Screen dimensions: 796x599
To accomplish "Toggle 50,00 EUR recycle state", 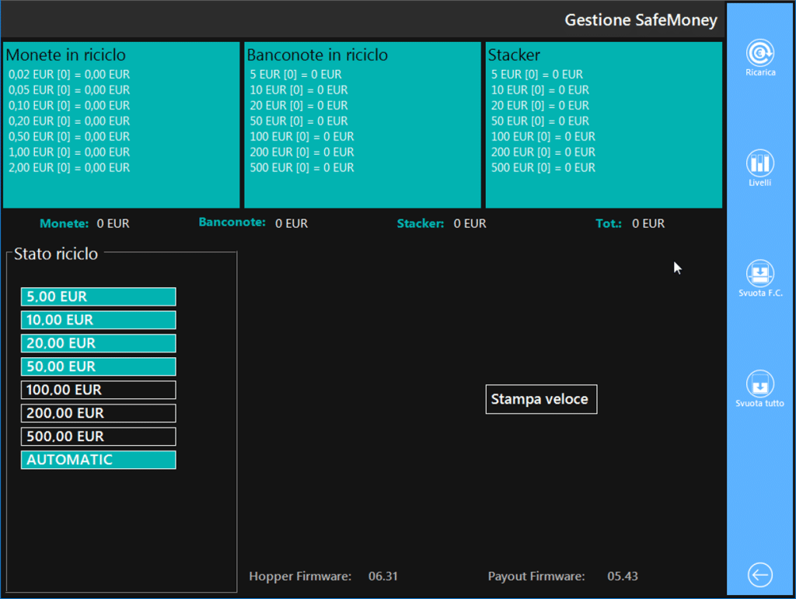I will tap(99, 367).
